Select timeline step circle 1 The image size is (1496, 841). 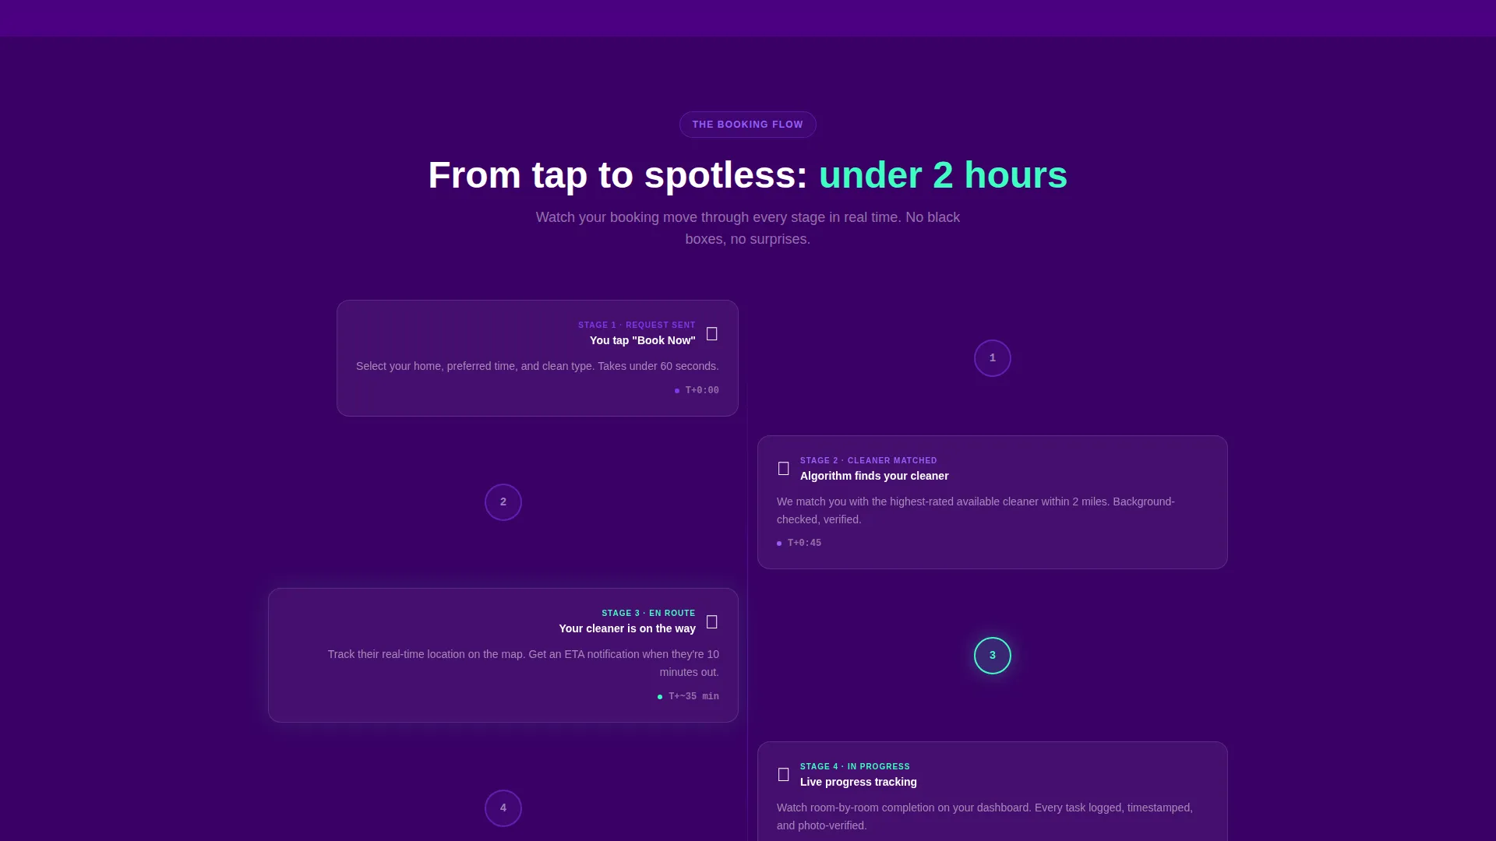992,358
